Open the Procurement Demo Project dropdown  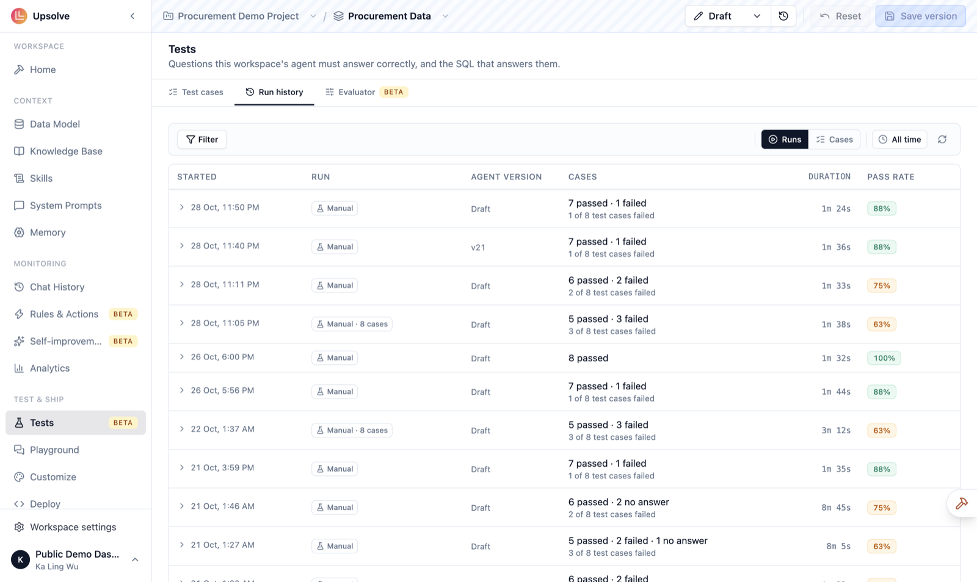coord(313,16)
